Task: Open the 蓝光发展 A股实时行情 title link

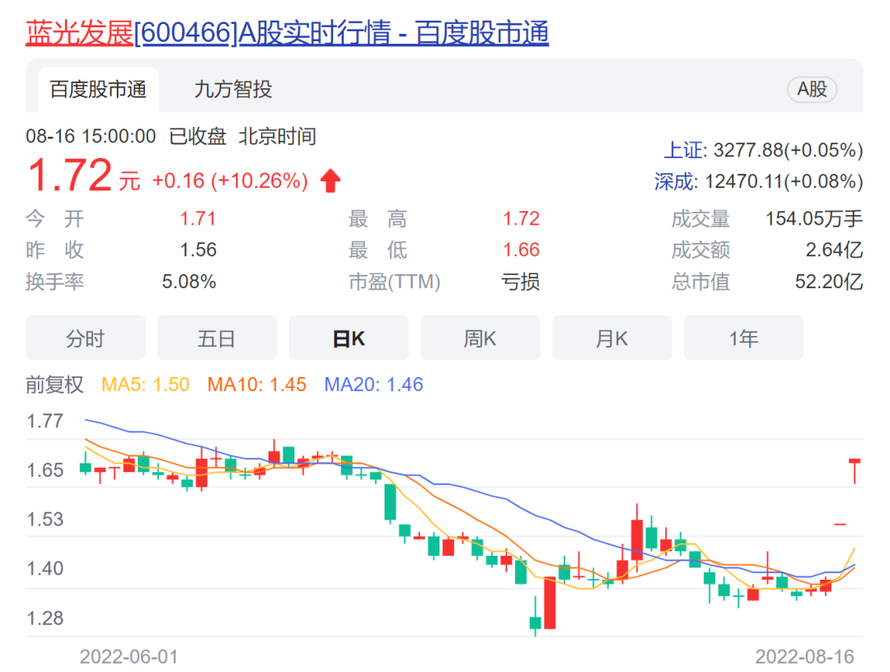Action: 287,33
